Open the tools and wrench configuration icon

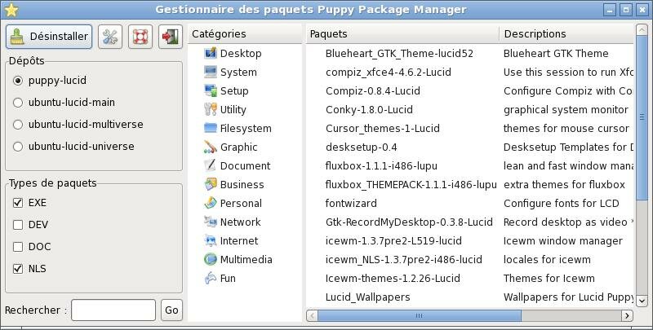point(110,37)
